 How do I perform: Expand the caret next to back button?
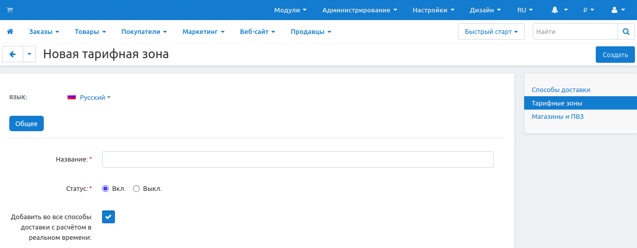(29, 54)
